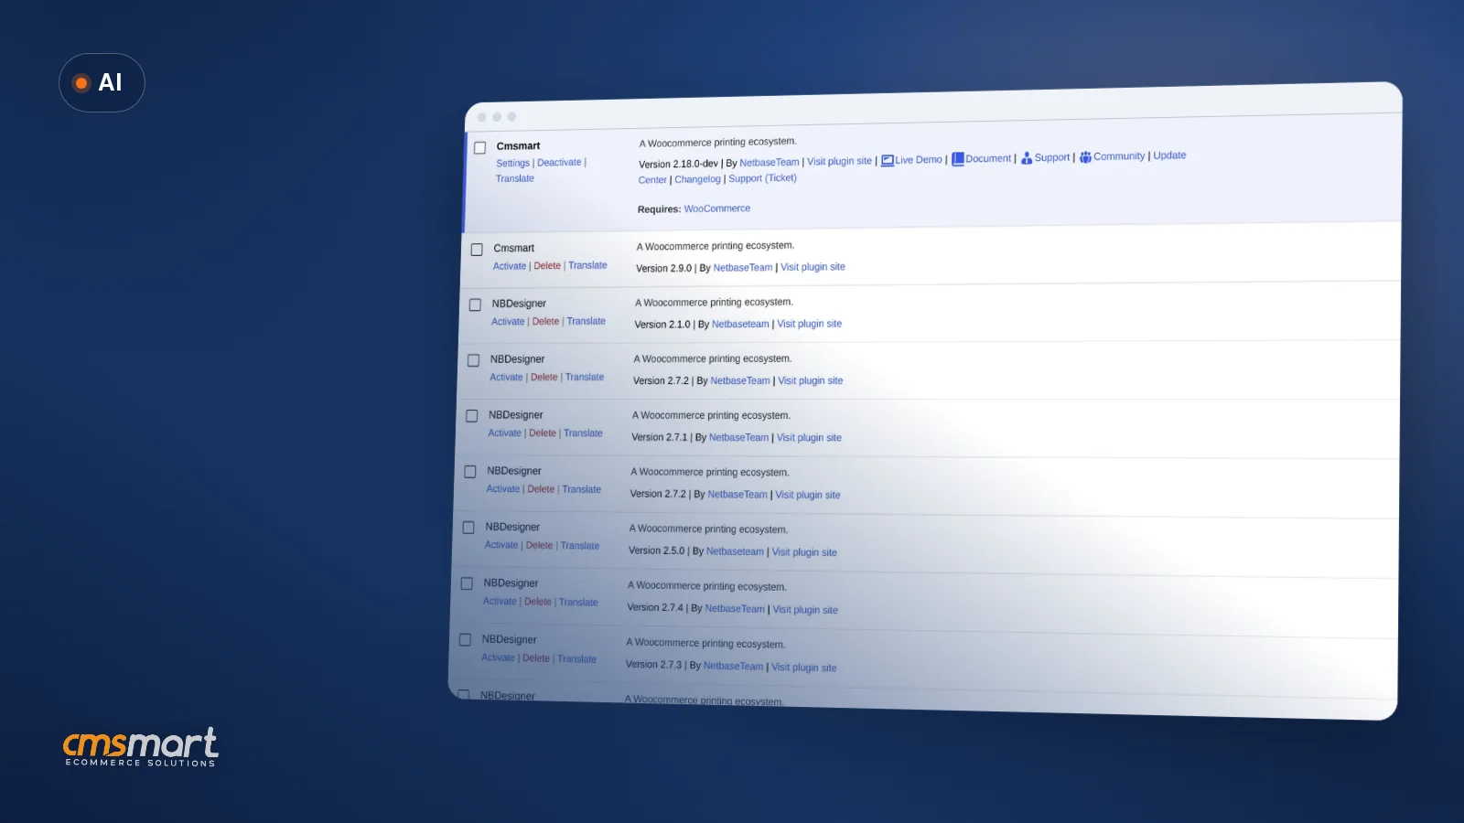Visit plugin site for Cmsmart 2.9.0
1464x823 pixels.
(813, 267)
